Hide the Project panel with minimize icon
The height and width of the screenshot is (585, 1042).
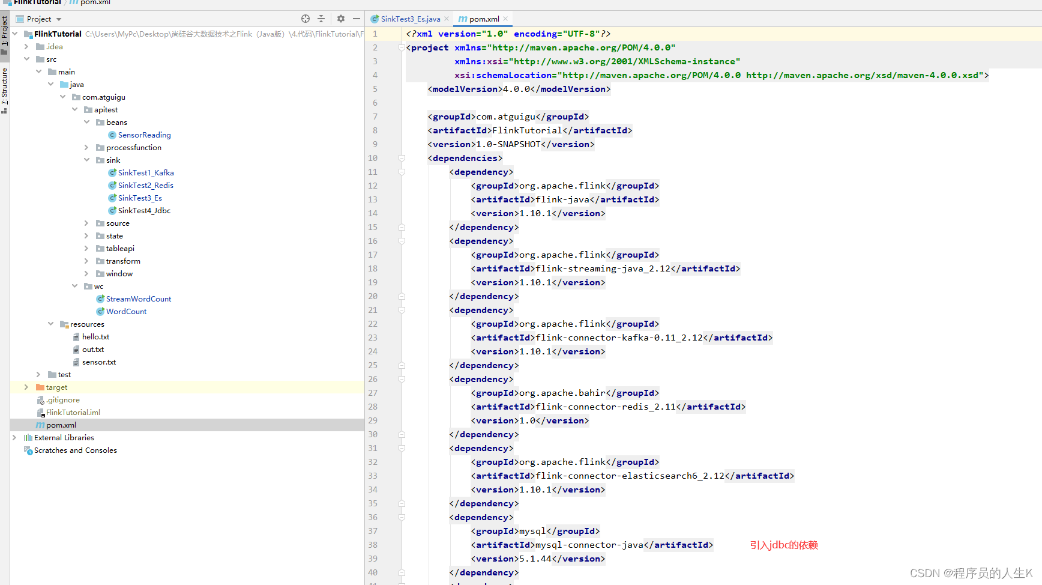pos(356,19)
